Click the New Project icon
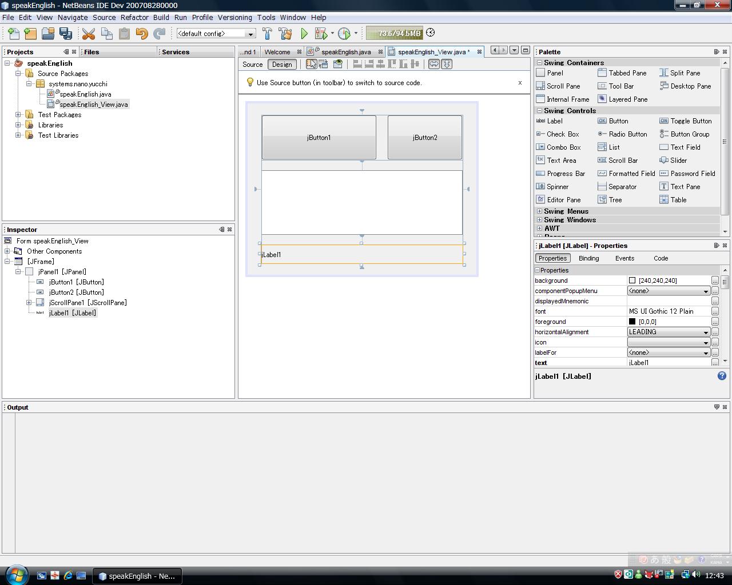 pos(30,34)
